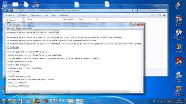Open Notepad Format menu
186x104 pixels.
click(19, 28)
